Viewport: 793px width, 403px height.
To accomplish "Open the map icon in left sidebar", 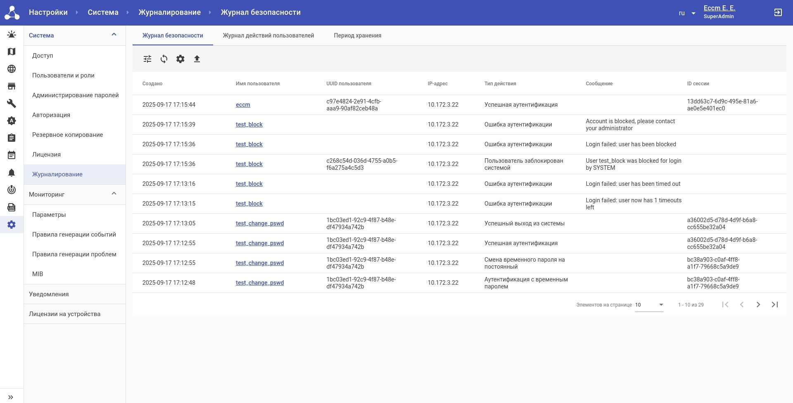I will click(x=12, y=52).
